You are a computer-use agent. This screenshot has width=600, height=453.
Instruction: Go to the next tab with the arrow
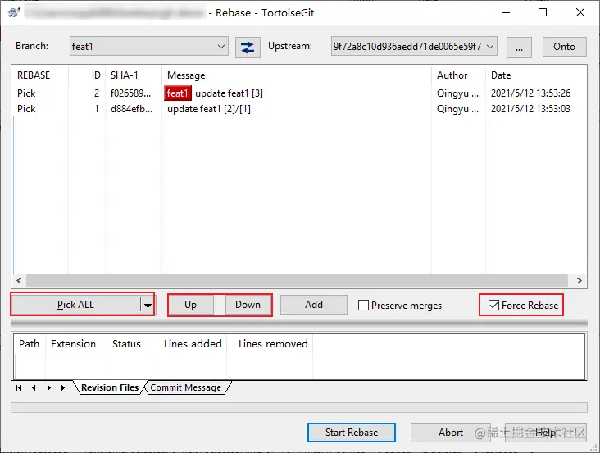48,387
